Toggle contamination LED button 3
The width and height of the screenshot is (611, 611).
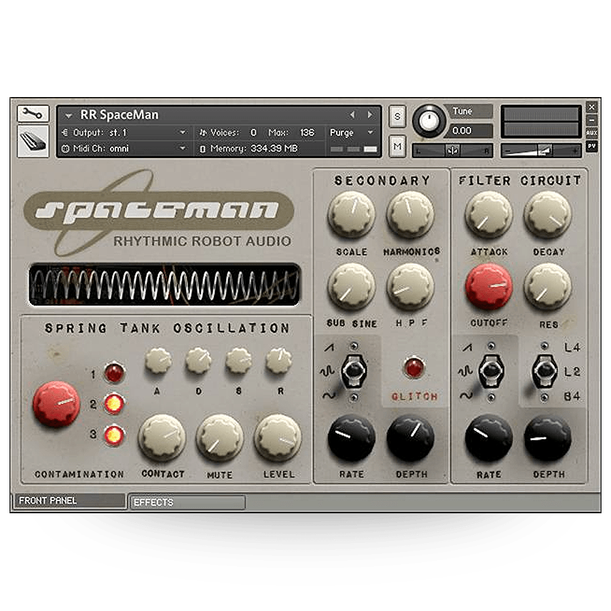click(x=114, y=434)
